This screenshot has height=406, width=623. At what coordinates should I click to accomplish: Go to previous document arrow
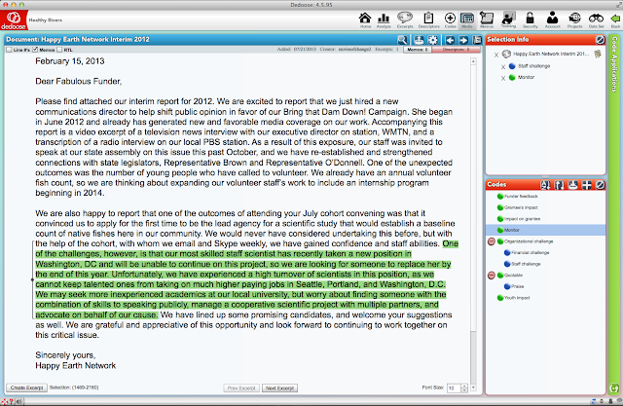450,40
